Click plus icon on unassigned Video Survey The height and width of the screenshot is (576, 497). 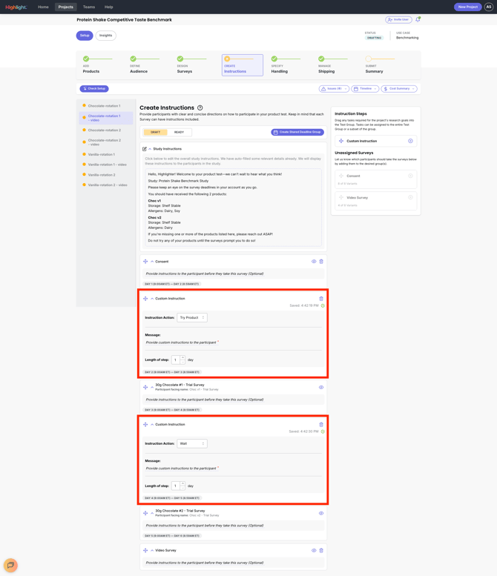click(410, 197)
